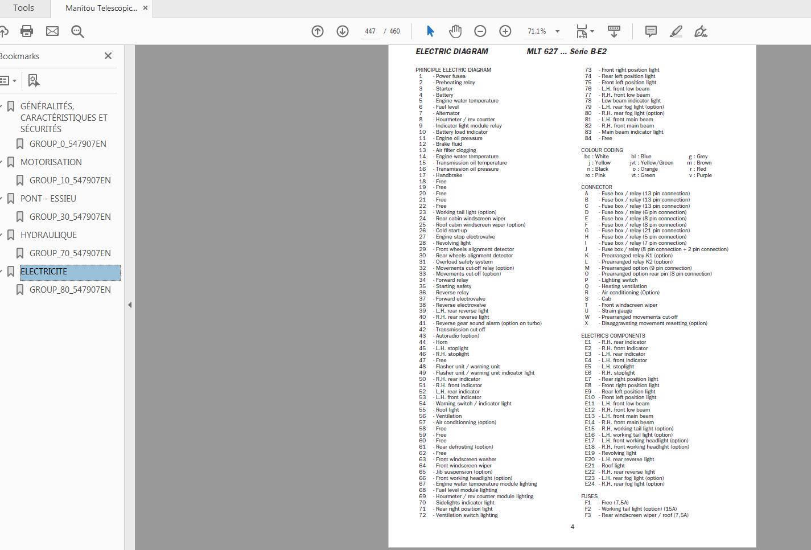Viewport: 811px width, 550px height.
Task: Select the arrow selection tool
Action: [x=431, y=31]
